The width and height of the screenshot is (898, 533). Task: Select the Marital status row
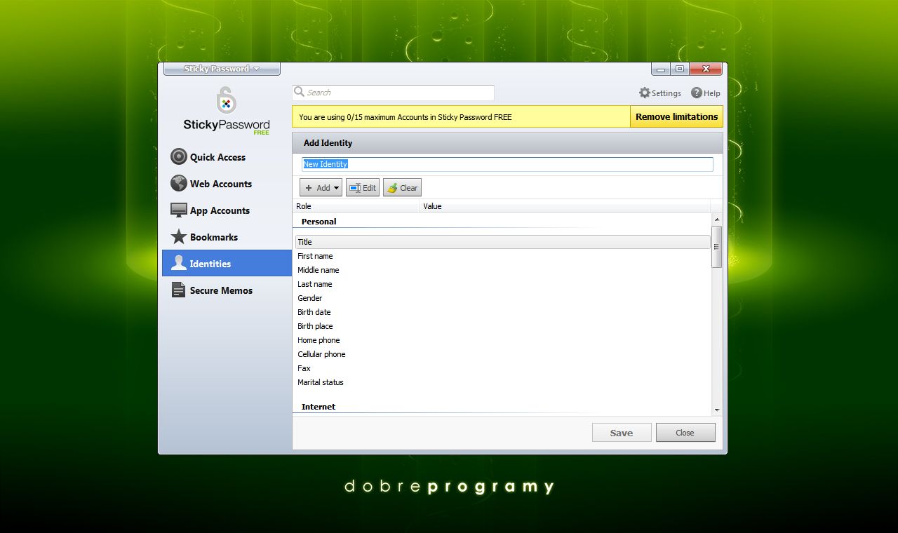coord(502,382)
